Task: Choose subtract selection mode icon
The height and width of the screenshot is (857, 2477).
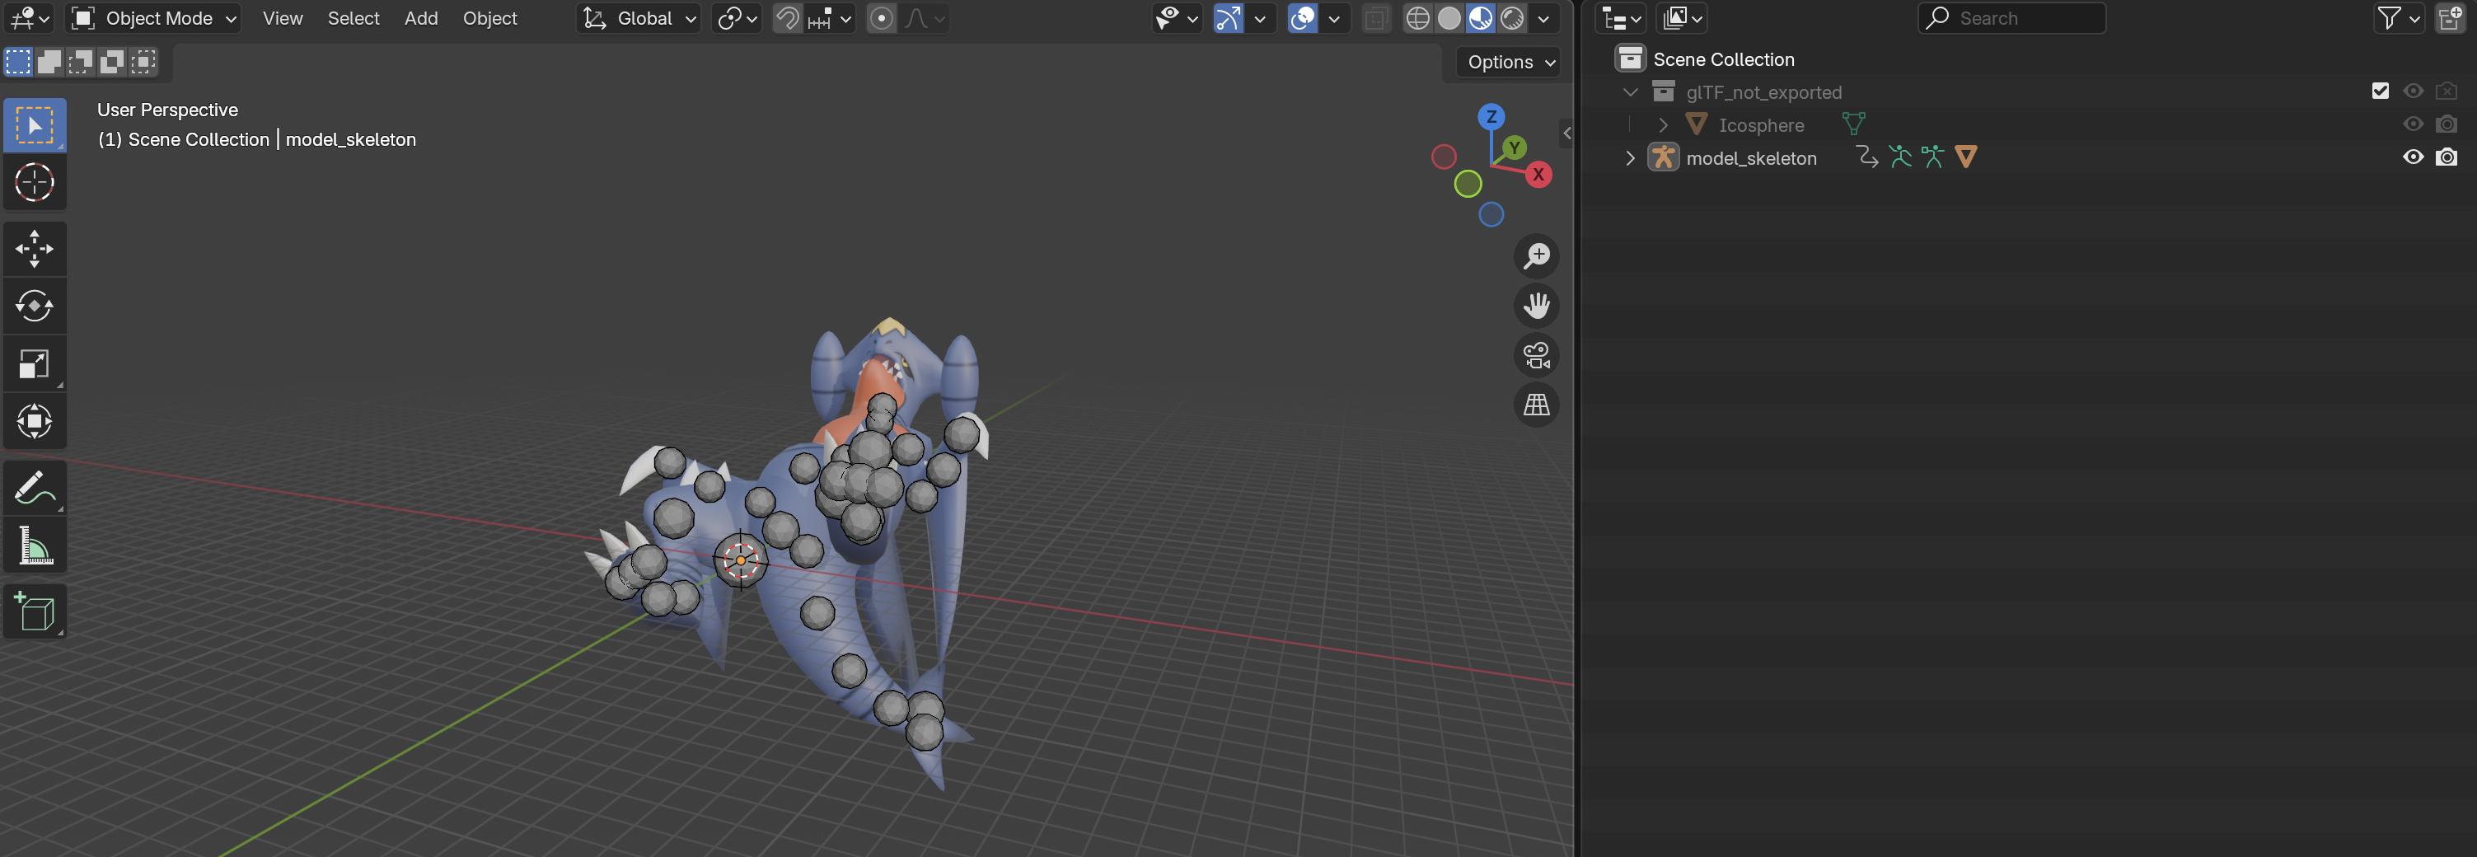Action: tap(81, 63)
